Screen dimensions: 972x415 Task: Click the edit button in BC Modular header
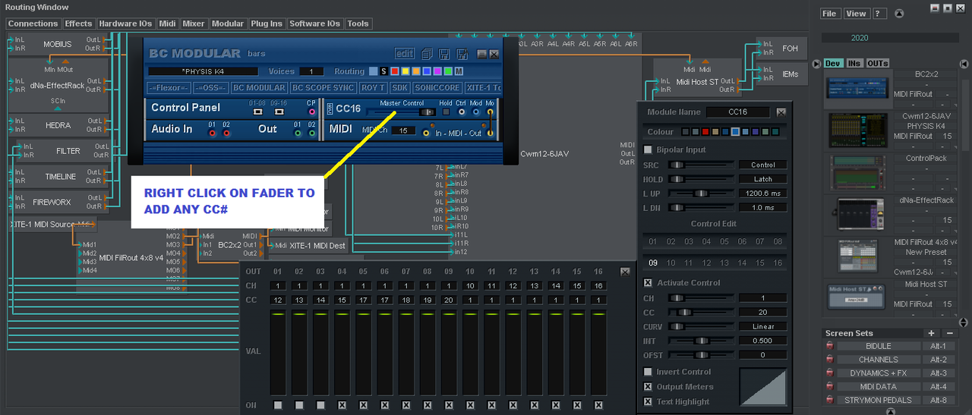pyautogui.click(x=405, y=54)
